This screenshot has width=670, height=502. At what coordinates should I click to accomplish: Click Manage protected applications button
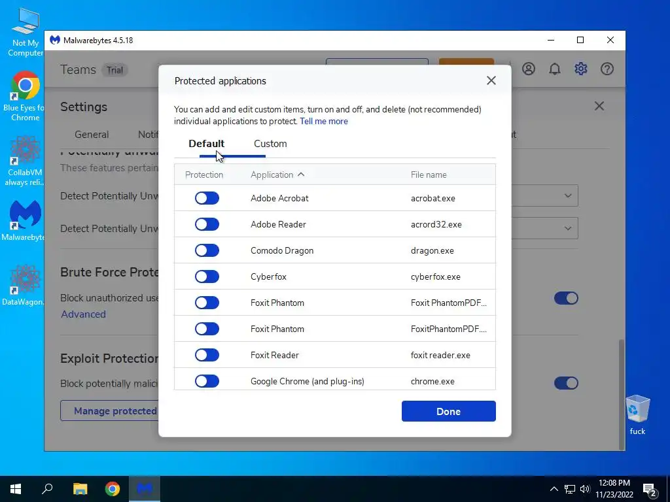click(109, 410)
